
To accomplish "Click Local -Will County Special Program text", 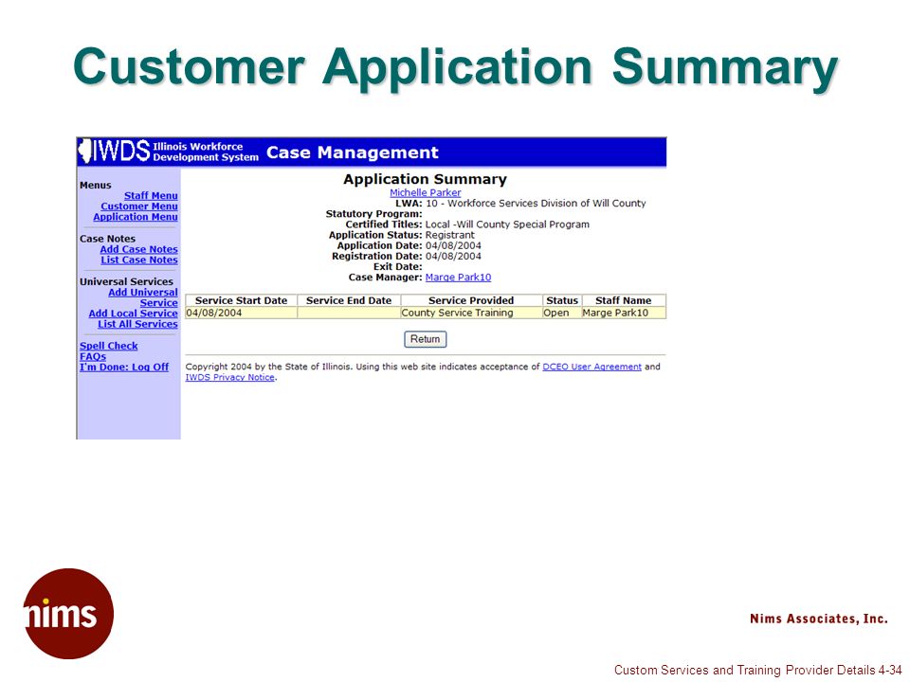I will 507,224.
